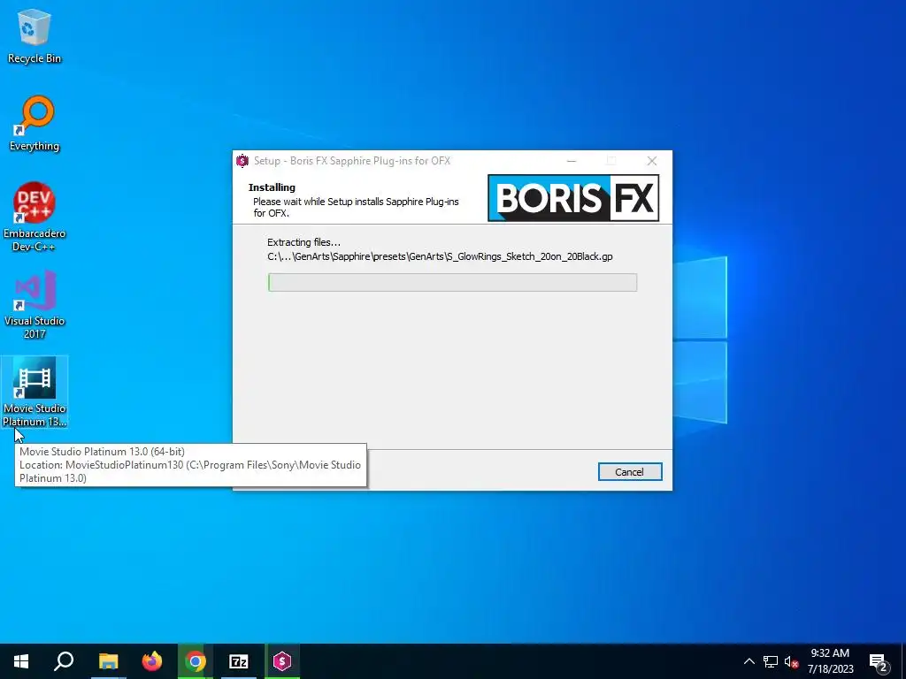This screenshot has width=906, height=679.
Task: Cancel the Sapphire Plug-ins installation
Action: point(630,472)
